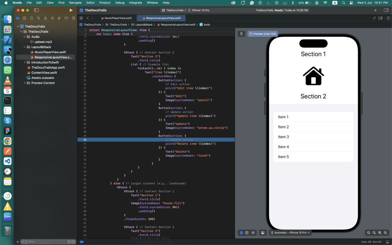The width and height of the screenshot is (392, 245).
Task: Collapse the TheDocuTrails group folder
Action: [x=21, y=31]
